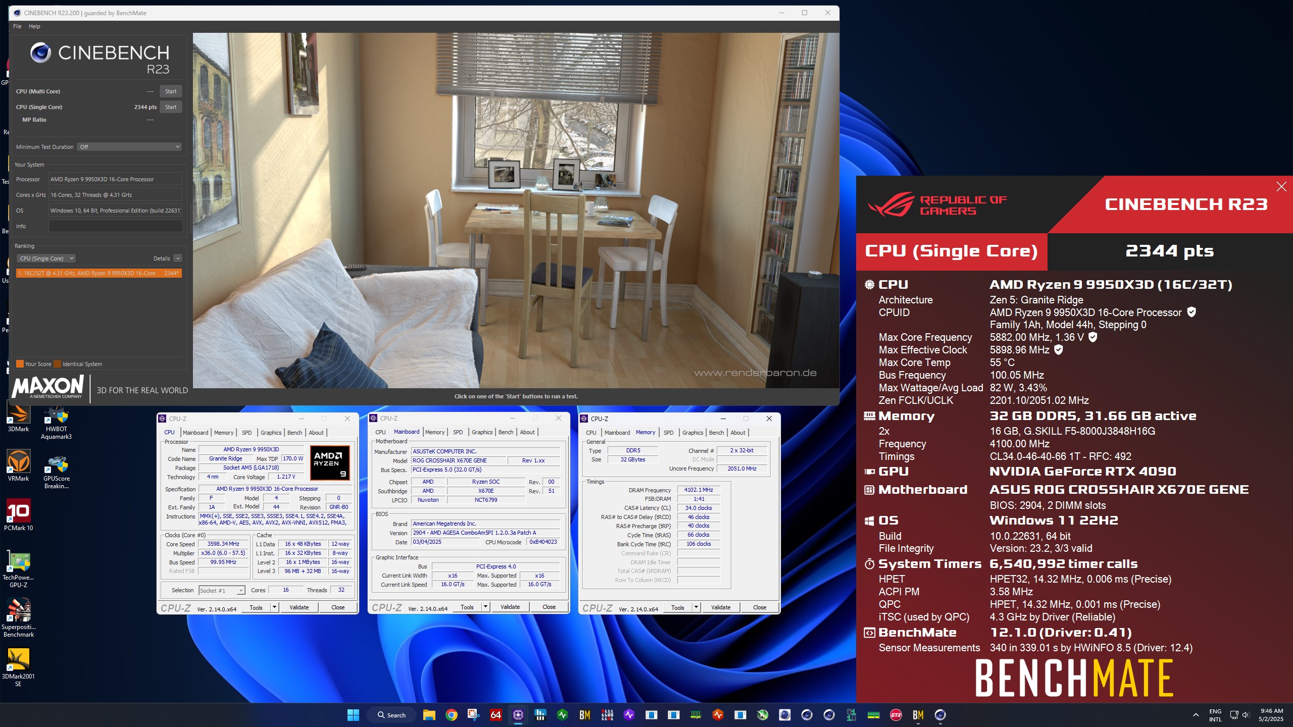Open the Snipping Tool from the taskbar
Image resolution: width=1293 pixels, height=727 pixels.
coord(473,715)
